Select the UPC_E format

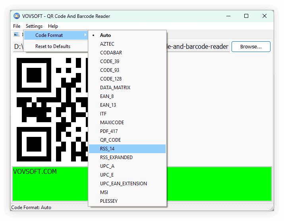pyautogui.click(x=128, y=175)
